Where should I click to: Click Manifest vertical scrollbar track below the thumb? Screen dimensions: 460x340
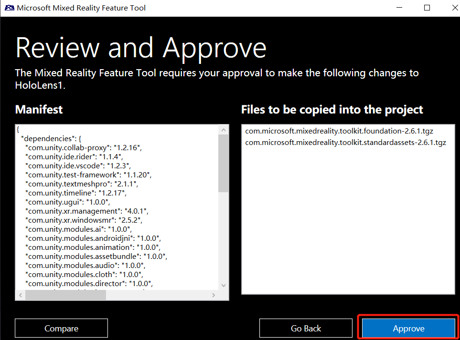(224, 238)
